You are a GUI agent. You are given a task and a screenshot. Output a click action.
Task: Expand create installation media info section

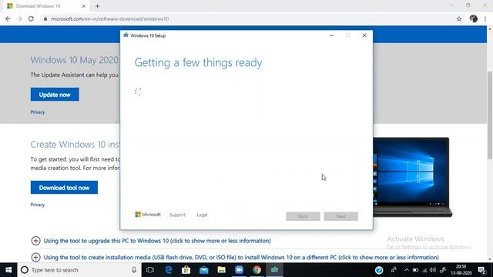(36, 257)
